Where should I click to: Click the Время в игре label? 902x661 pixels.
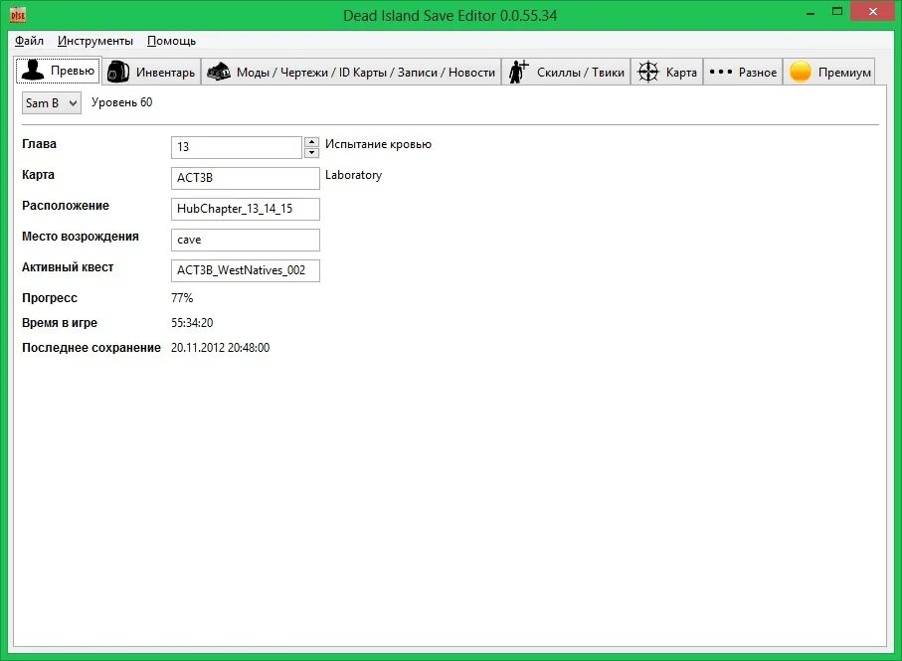pyautogui.click(x=60, y=323)
